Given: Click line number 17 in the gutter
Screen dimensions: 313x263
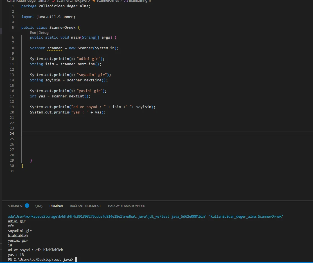Looking at the screenshot, I should click(x=12, y=96).
